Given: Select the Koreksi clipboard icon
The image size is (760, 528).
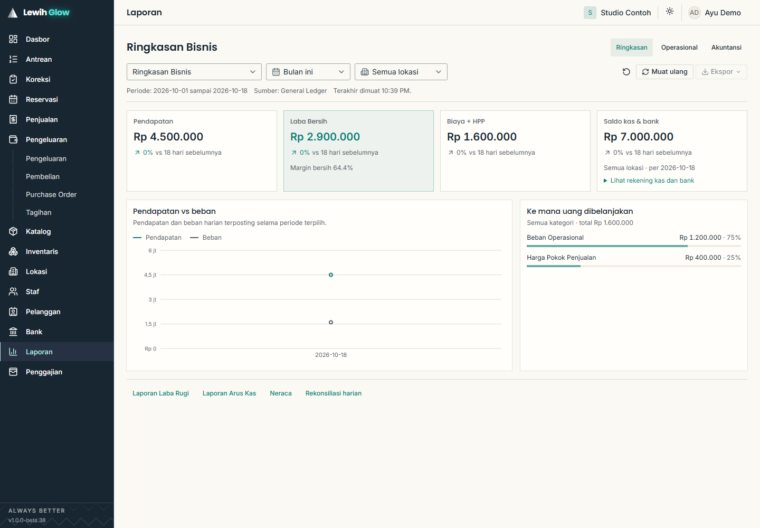Looking at the screenshot, I should pyautogui.click(x=13, y=79).
